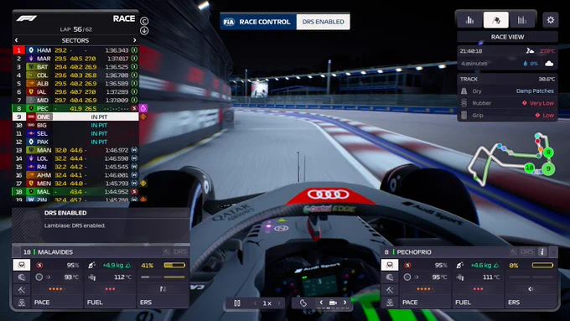Switch to the checkered-flag race view tab
The width and height of the screenshot is (570, 321).
[x=496, y=20]
